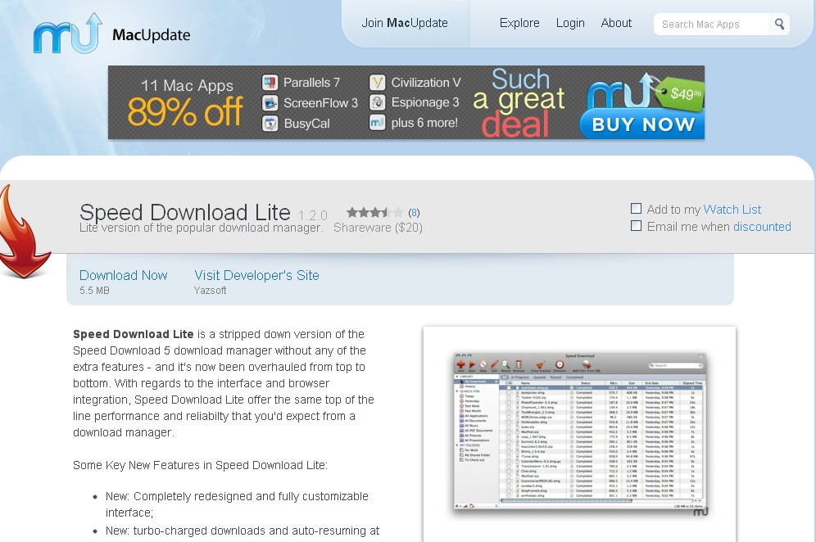Click the BUY NOW button in banner

coord(642,124)
